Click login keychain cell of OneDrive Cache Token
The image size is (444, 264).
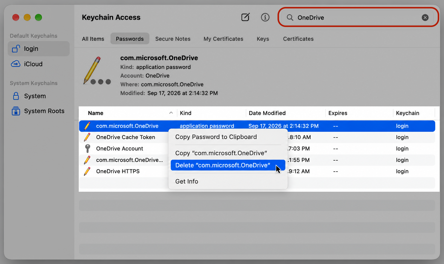pyautogui.click(x=402, y=137)
